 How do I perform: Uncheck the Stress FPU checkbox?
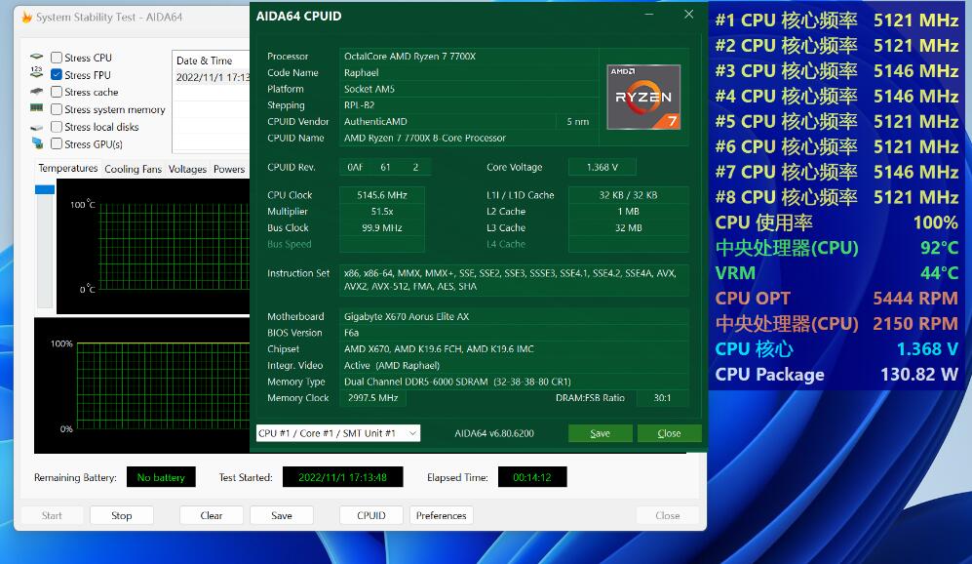coord(57,75)
